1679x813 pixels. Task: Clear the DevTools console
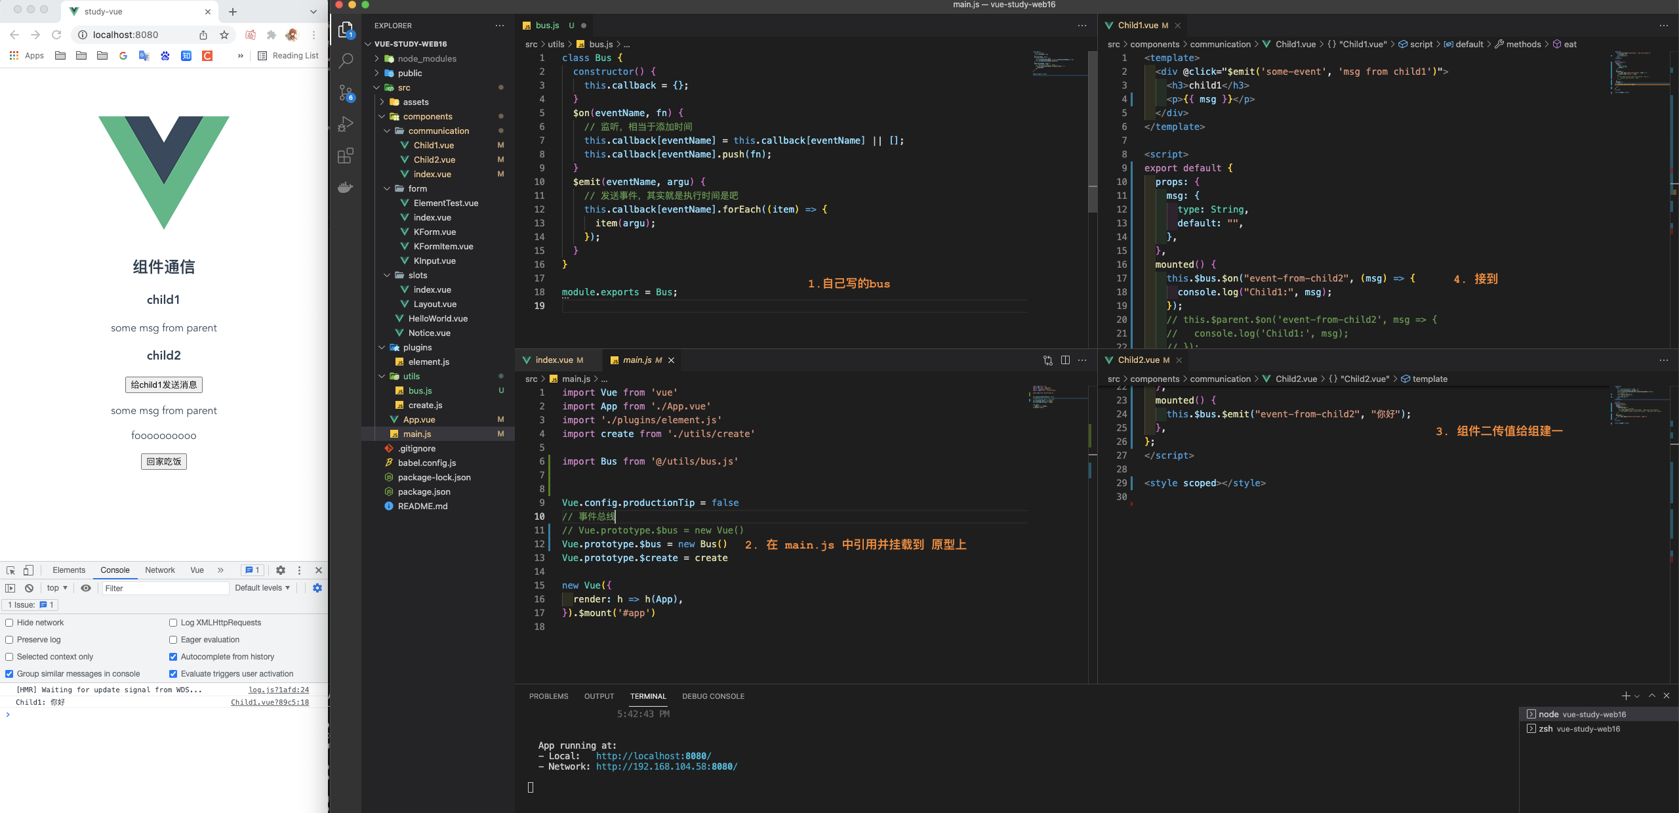pos(29,588)
